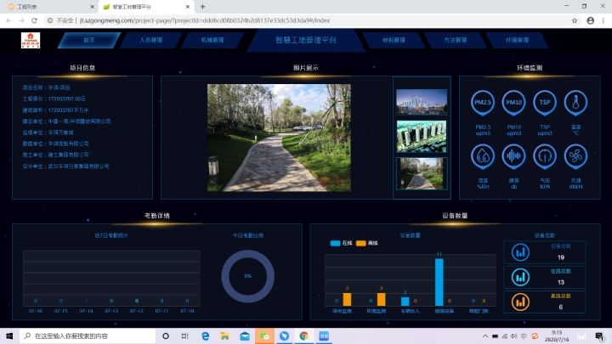
Task: Click the air pressure gauge icon
Action: (545, 155)
